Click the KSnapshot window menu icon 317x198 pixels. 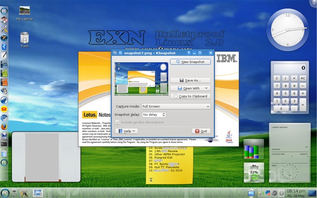click(115, 53)
